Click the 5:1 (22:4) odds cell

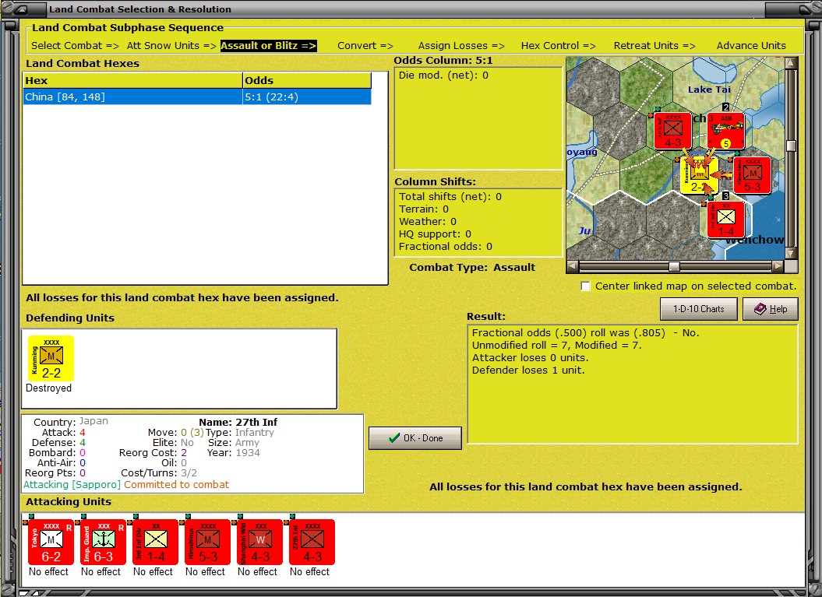click(x=307, y=97)
